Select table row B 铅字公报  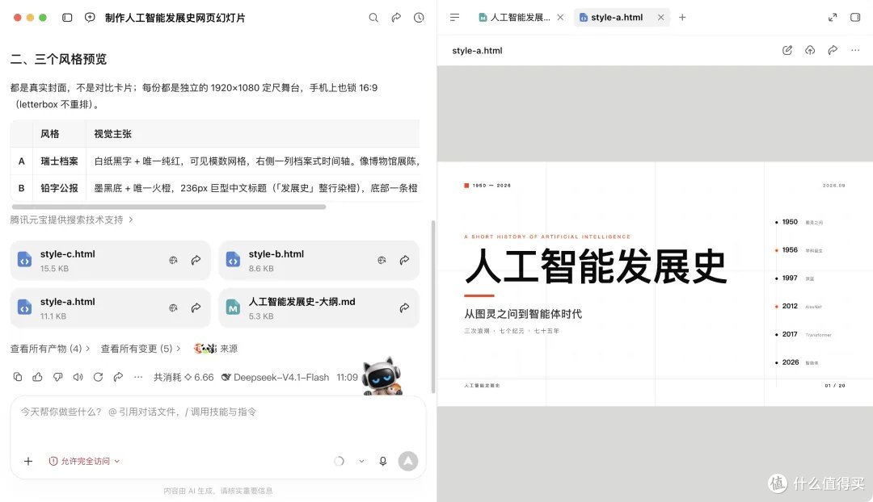tap(215, 188)
